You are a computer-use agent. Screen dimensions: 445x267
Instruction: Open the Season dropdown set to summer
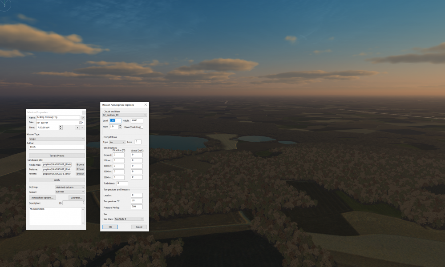tap(70, 192)
